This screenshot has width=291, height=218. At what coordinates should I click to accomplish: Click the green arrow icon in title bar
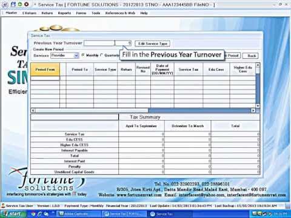(x=20, y=4)
